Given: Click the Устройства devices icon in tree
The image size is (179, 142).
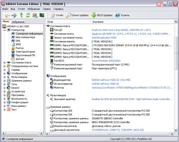Looking at the screenshot, I should pyautogui.click(x=9, y=91).
